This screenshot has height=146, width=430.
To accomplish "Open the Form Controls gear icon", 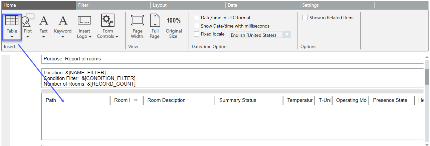I will (x=107, y=21).
